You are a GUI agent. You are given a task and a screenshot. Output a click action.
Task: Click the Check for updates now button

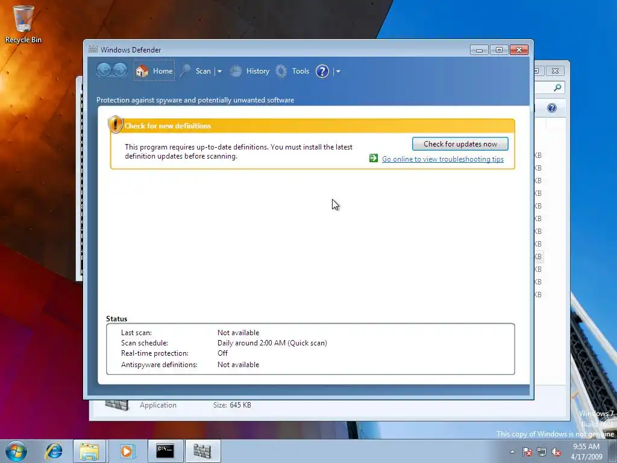coord(460,143)
